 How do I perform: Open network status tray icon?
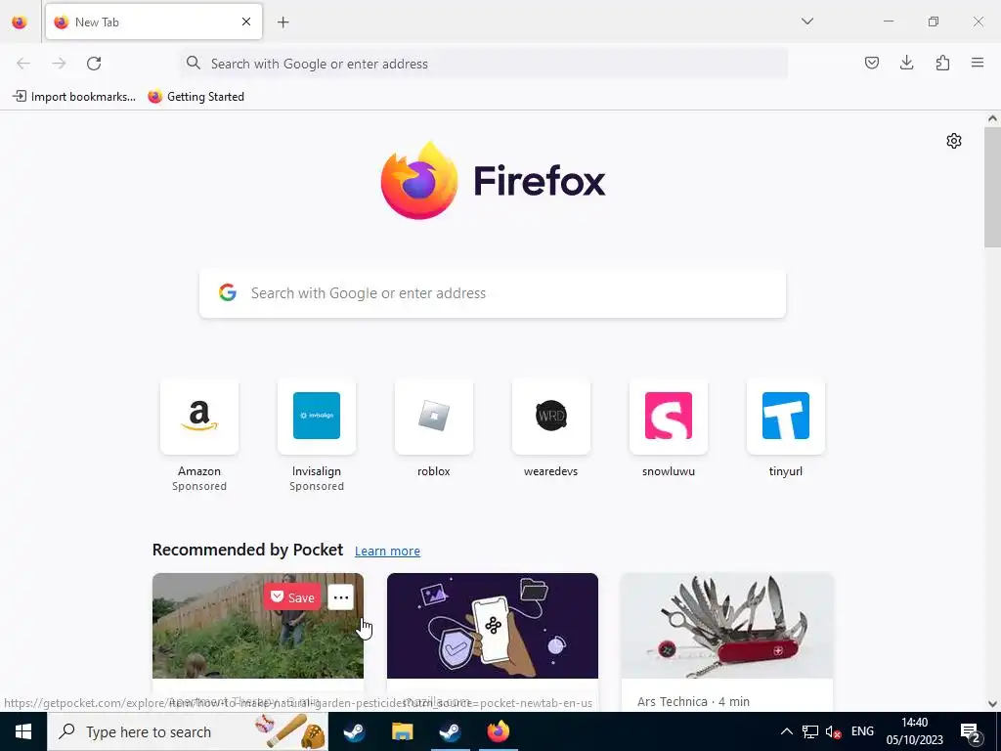coord(810,731)
